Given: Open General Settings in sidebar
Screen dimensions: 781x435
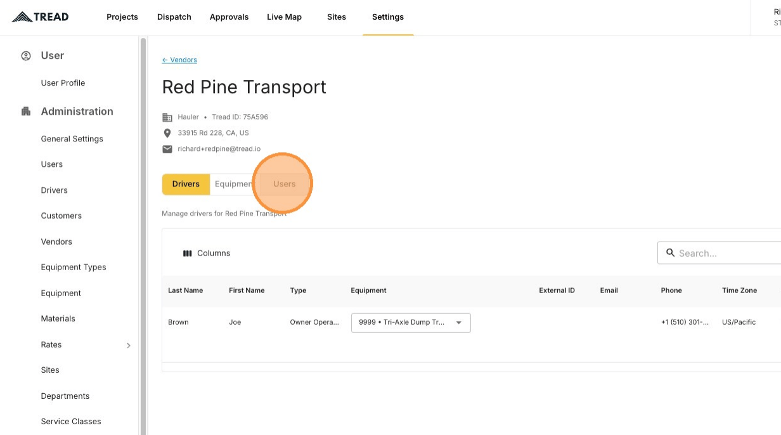Looking at the screenshot, I should 72,139.
